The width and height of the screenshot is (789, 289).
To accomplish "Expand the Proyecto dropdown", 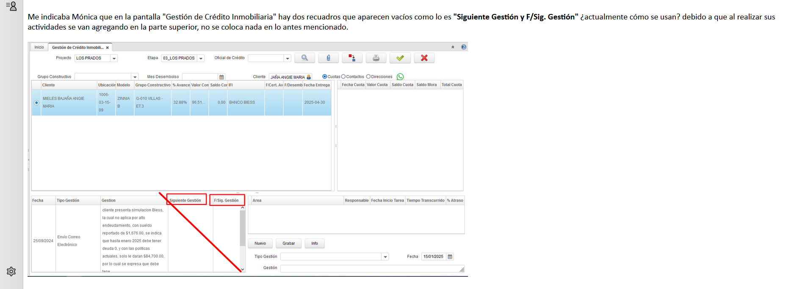I will click(x=114, y=58).
